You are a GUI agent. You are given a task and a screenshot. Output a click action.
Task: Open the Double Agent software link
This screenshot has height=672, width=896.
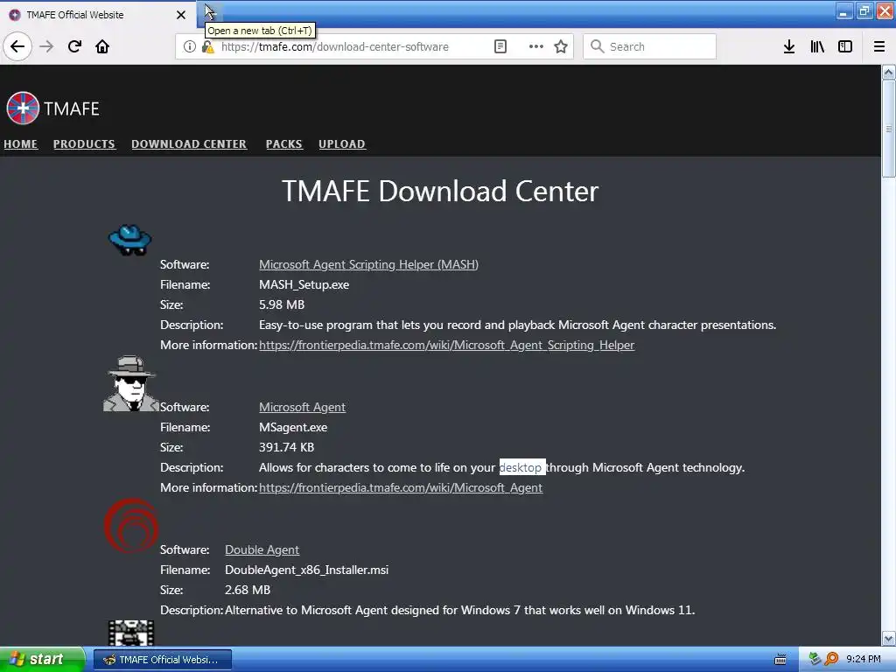[x=262, y=549]
